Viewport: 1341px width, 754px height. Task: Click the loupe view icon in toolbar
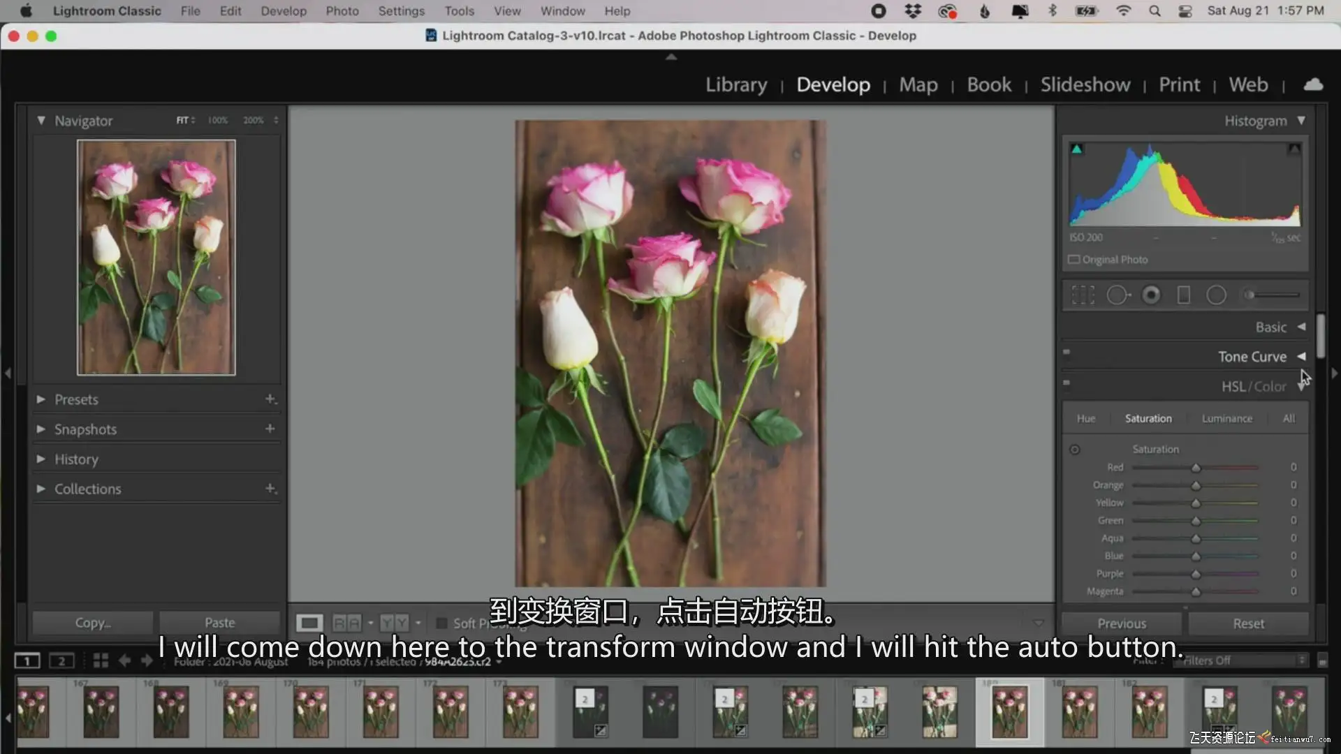tap(309, 623)
